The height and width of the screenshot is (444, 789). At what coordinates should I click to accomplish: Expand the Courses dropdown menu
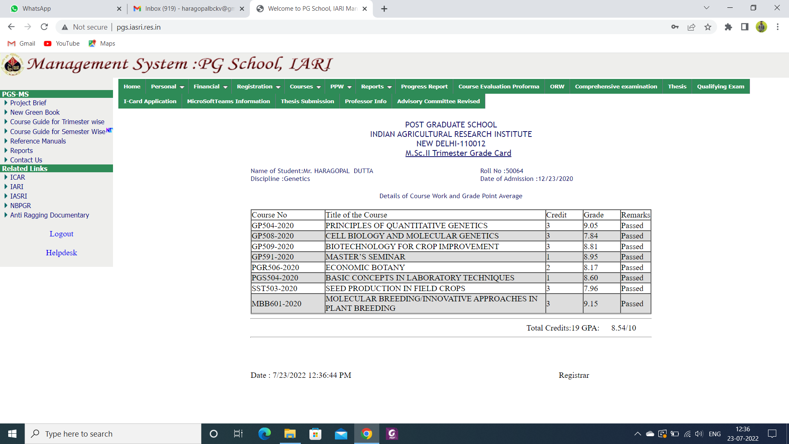click(305, 86)
